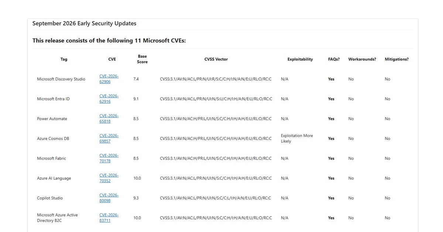The width and height of the screenshot is (443, 232).
Task: Click the 8.5 score for Power Automate
Action: (136, 119)
